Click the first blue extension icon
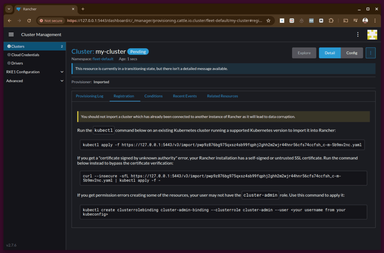The image size is (384, 253). tap(282, 21)
